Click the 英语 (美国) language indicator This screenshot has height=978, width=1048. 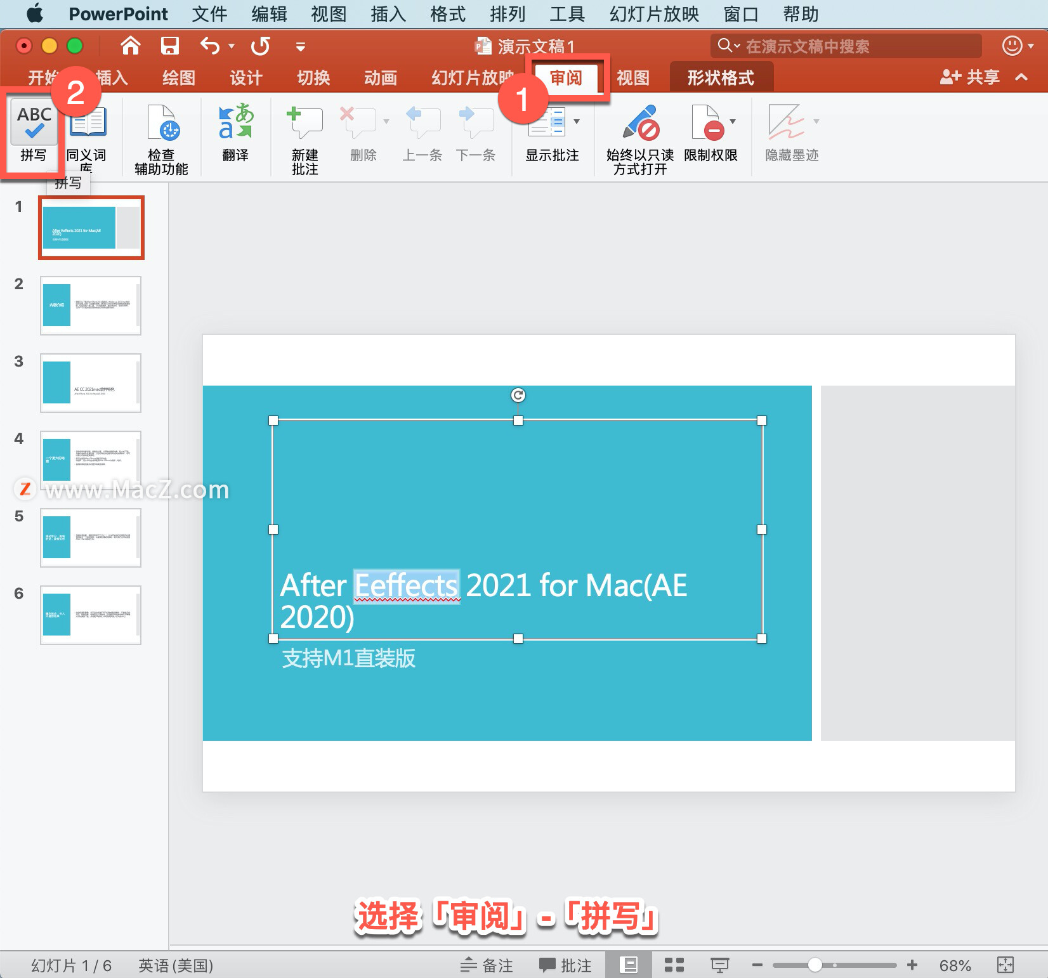[176, 965]
